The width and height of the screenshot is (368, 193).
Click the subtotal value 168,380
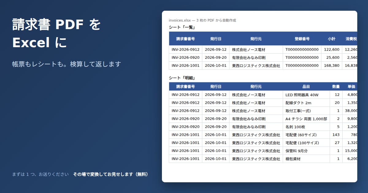(332, 66)
